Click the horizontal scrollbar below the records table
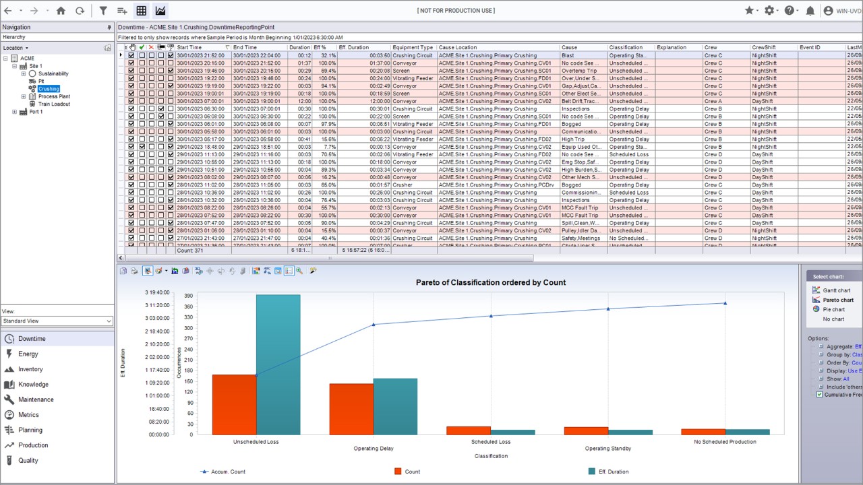This screenshot has height=485, width=863. (329, 258)
